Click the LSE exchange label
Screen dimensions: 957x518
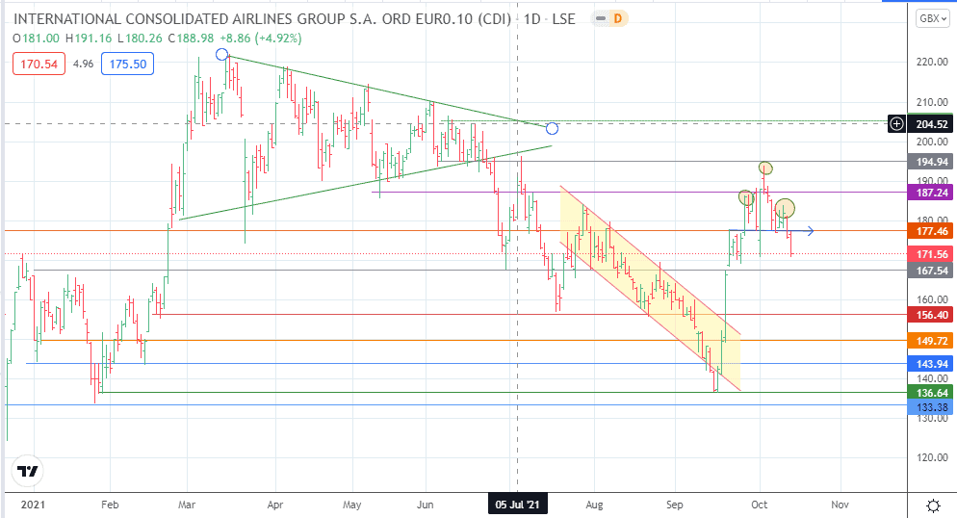point(564,19)
